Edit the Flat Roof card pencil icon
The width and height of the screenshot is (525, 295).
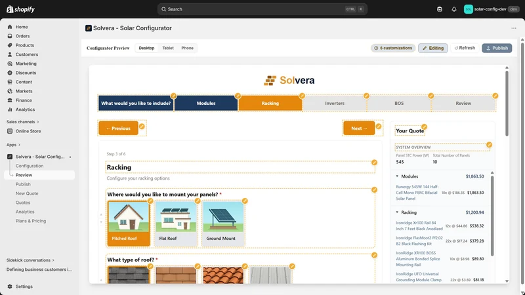pos(198,201)
